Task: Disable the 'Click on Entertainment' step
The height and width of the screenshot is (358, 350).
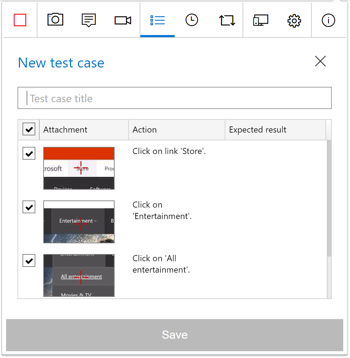Action: tap(29, 207)
